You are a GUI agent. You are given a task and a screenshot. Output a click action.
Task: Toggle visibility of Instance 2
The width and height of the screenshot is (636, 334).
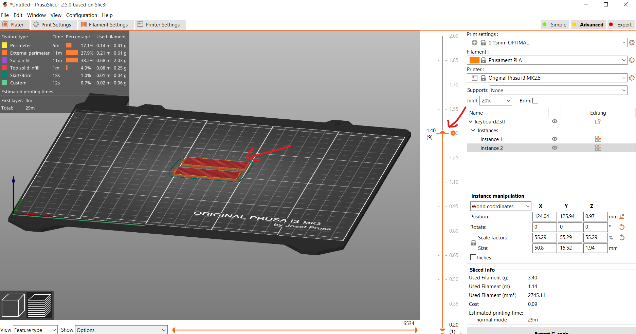(x=555, y=148)
